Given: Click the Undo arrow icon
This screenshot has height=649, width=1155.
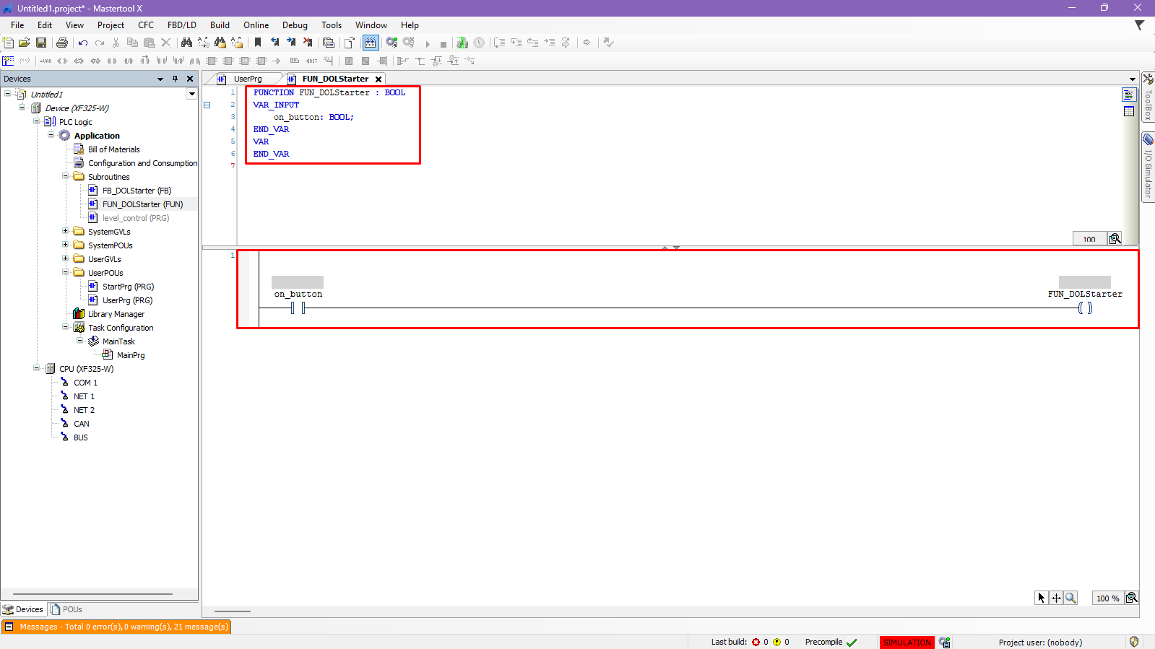Looking at the screenshot, I should 83,43.
